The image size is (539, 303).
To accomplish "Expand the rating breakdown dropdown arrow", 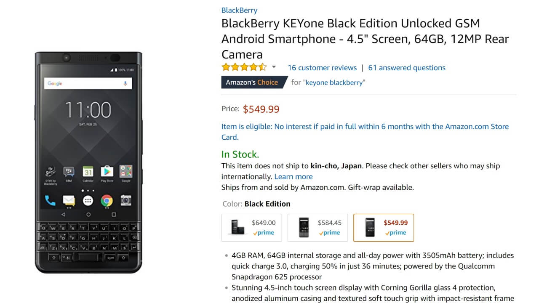I will pyautogui.click(x=274, y=67).
